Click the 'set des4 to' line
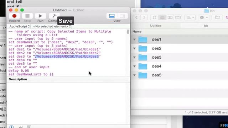The width and height of the screenshot is (228, 128). 23,60
